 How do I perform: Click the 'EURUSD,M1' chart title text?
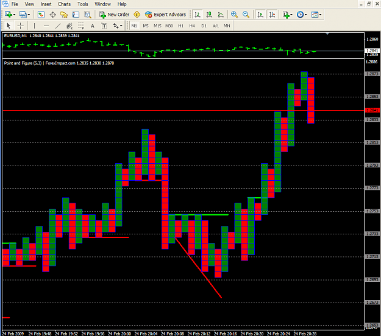click(16, 36)
